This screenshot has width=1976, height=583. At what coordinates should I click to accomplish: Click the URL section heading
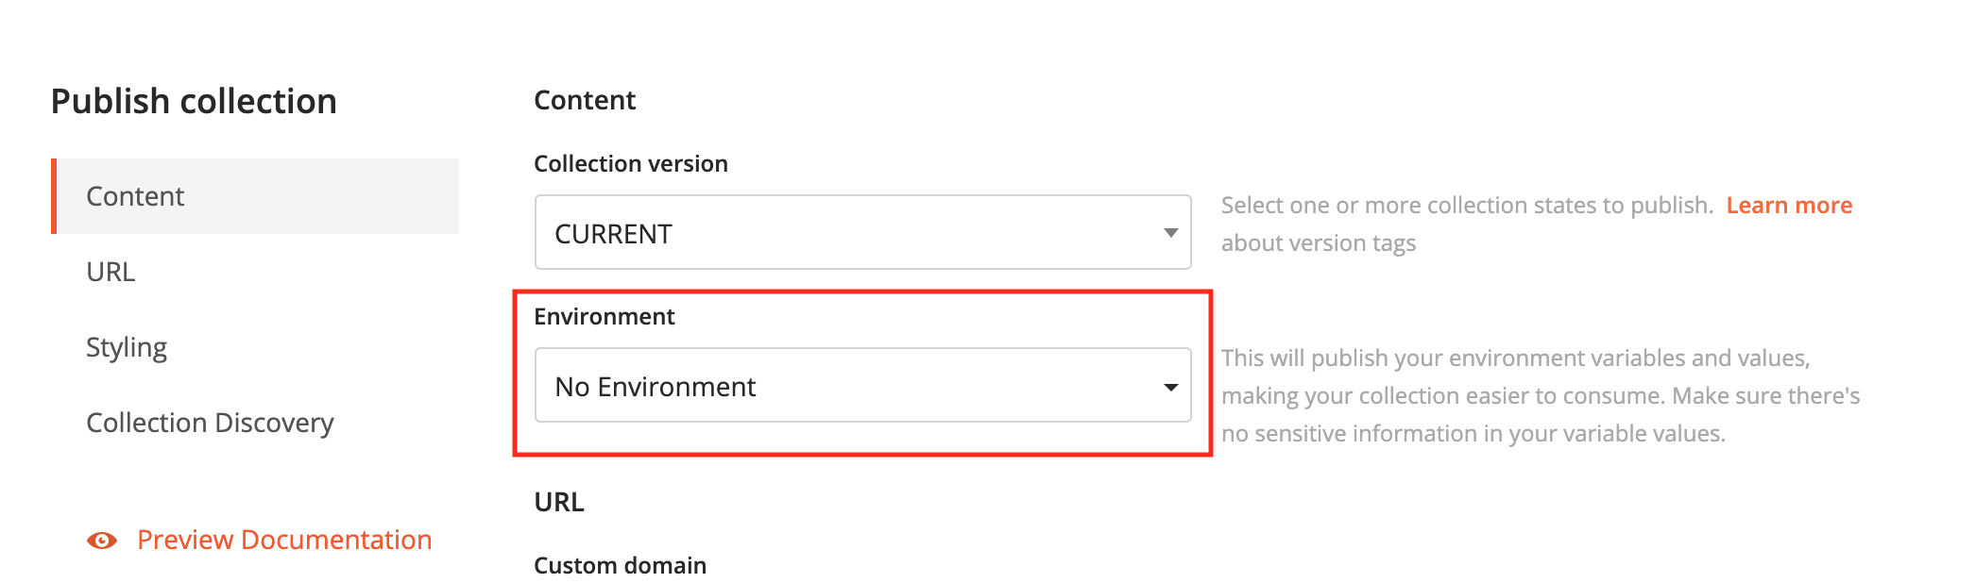pyautogui.click(x=559, y=502)
